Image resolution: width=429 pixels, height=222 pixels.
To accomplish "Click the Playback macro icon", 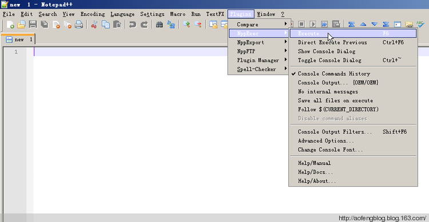I will tap(313, 25).
